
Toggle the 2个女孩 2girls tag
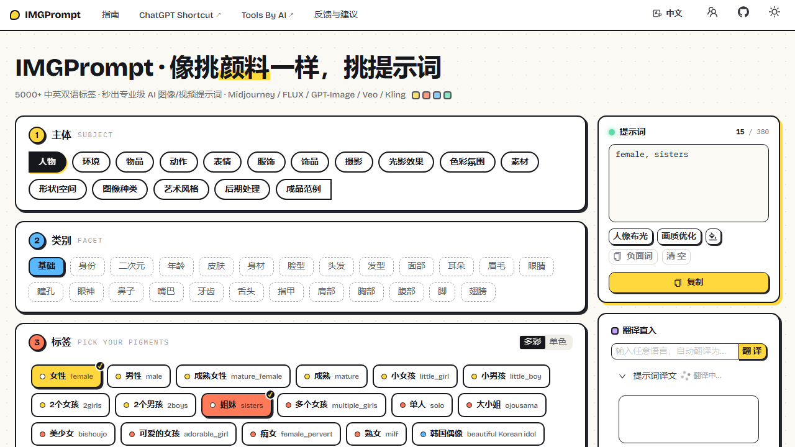tap(71, 405)
